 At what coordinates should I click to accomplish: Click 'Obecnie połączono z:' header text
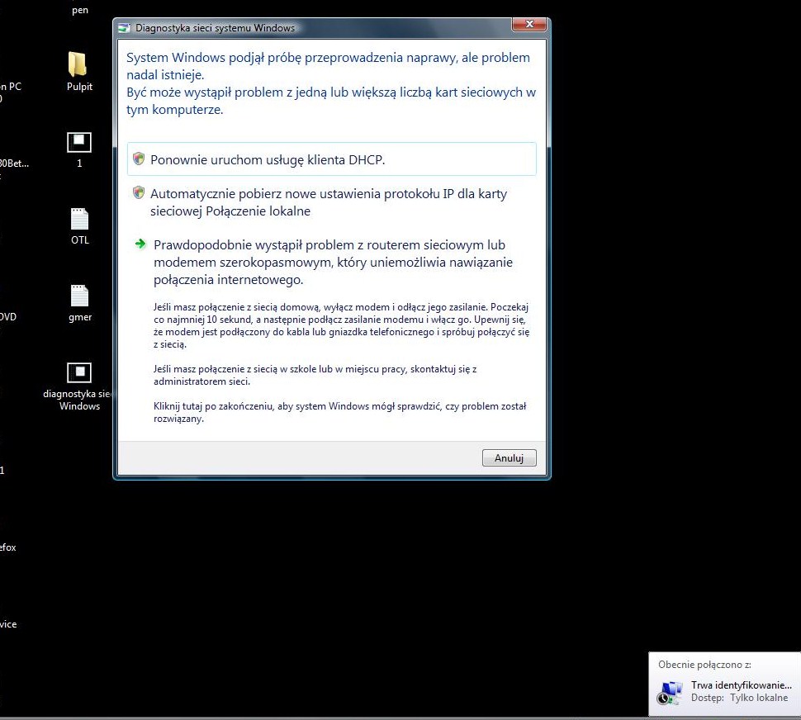coord(704,665)
